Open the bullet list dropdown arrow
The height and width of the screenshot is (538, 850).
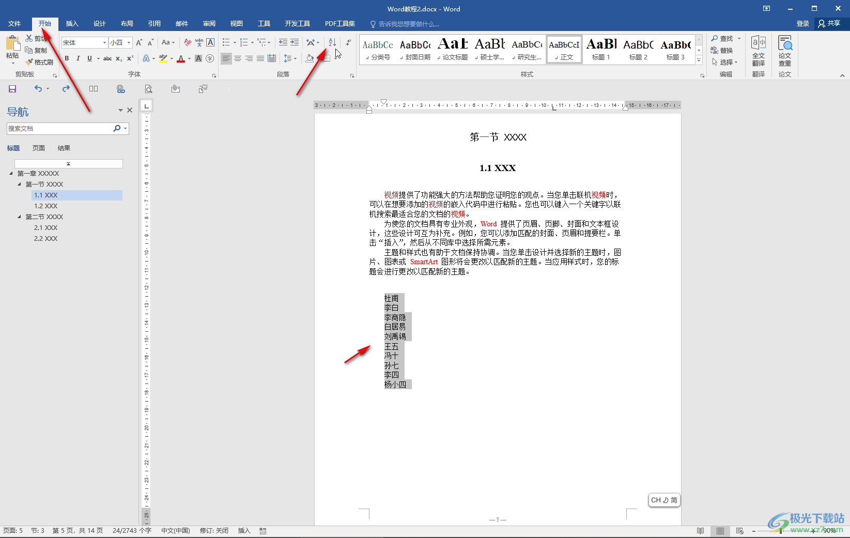coord(235,42)
